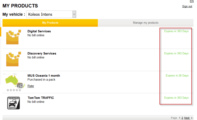Click the Discovery Services product icon
The image size is (197, 120).
point(13,59)
